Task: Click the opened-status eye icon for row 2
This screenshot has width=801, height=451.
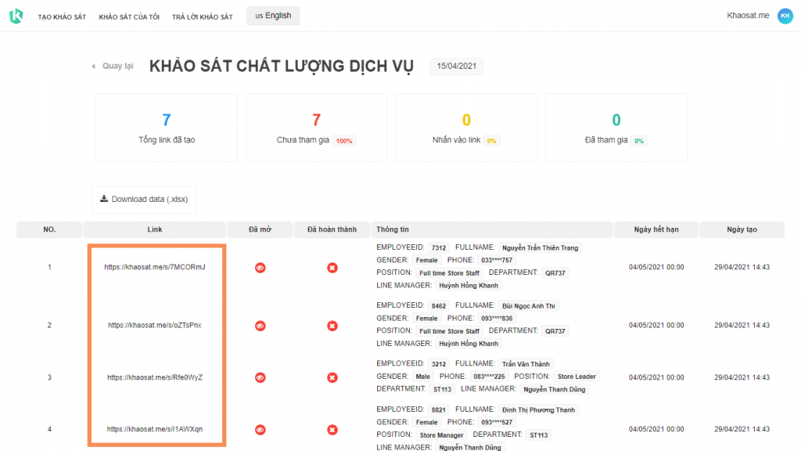Action: (260, 326)
